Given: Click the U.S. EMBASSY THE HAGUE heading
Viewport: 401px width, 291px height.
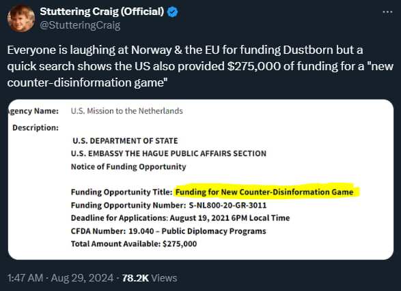Looking at the screenshot, I should [169, 153].
